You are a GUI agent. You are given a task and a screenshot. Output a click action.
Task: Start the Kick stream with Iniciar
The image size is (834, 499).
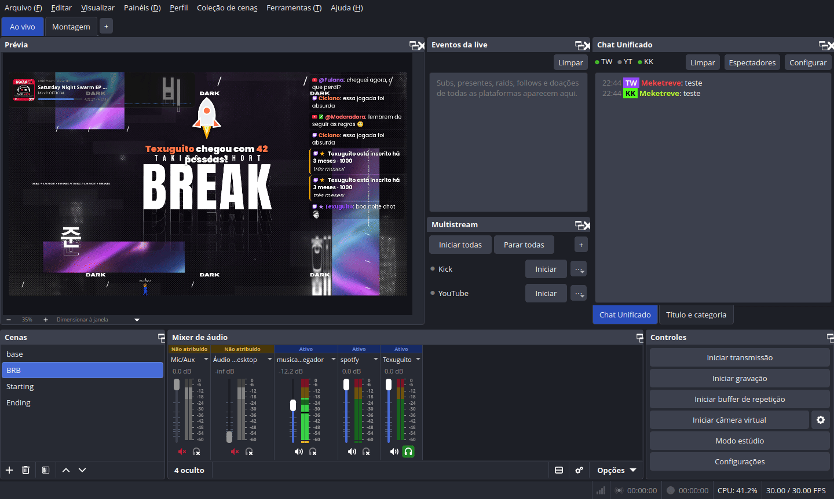click(546, 269)
